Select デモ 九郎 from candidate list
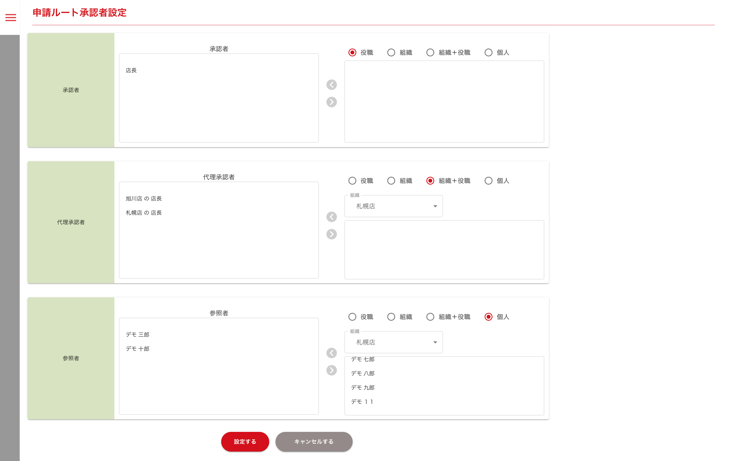 coord(362,388)
